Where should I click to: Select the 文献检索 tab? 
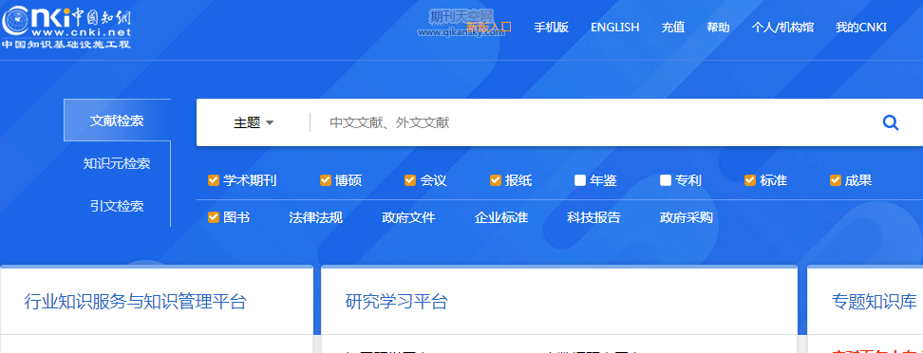click(117, 121)
